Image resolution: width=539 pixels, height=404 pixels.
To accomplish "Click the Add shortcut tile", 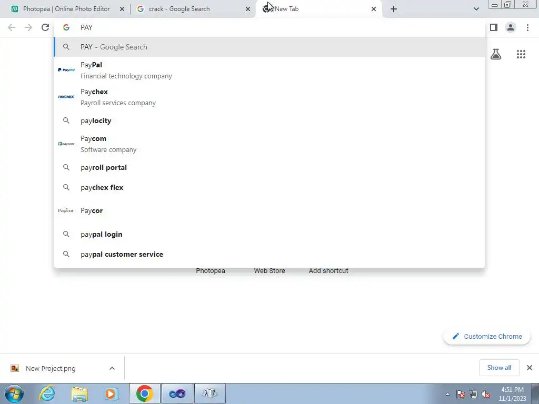I will pos(328,271).
